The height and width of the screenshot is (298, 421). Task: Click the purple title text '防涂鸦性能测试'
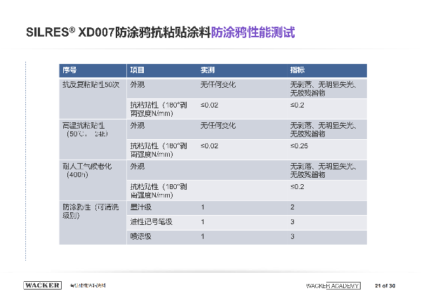[x=253, y=32]
